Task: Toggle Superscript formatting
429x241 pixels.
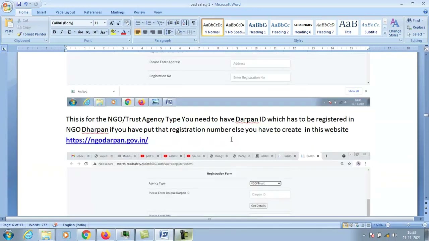Action: pyautogui.click(x=95, y=32)
